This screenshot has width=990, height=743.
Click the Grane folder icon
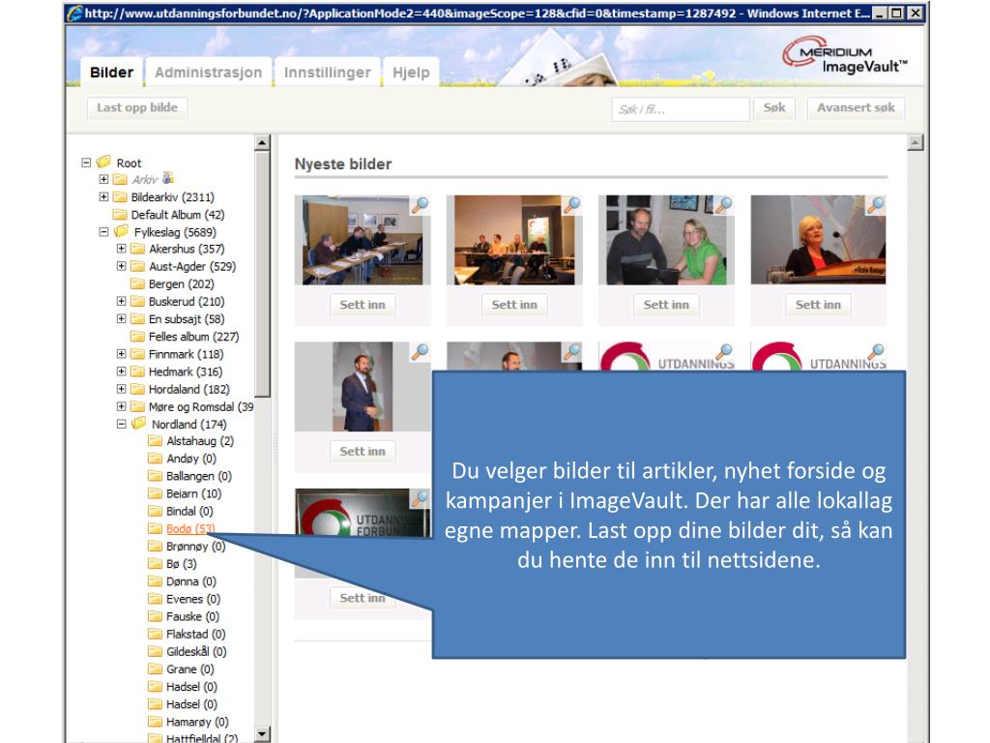pyautogui.click(x=156, y=669)
